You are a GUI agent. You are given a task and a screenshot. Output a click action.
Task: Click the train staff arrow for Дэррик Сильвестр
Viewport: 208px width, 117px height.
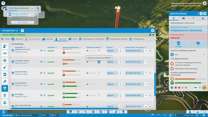click(99, 51)
